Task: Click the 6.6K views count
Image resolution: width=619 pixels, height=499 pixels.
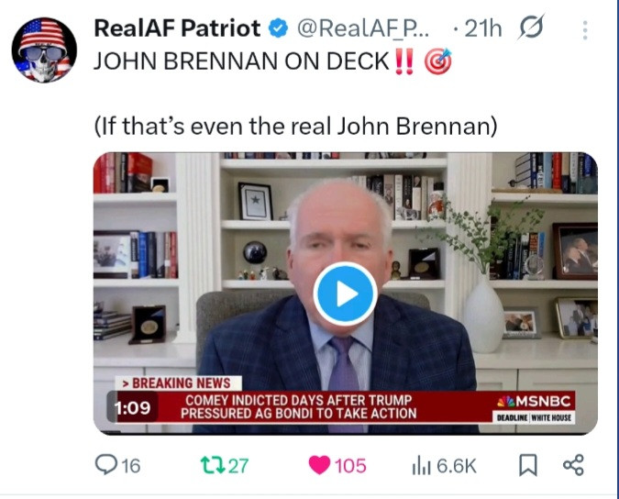Action: tap(457, 466)
